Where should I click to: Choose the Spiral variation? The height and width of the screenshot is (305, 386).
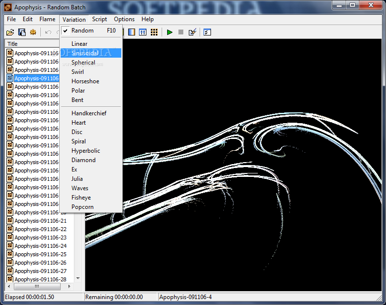[91, 141]
